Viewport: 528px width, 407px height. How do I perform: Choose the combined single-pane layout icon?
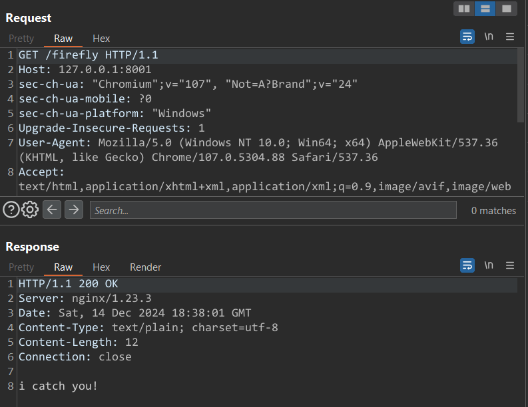tap(507, 9)
